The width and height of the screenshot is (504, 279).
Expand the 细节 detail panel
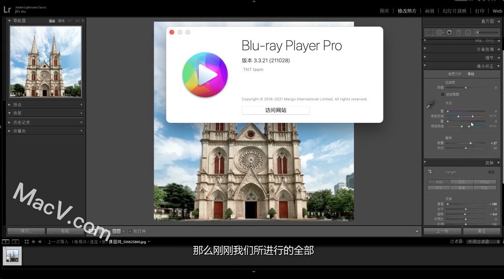(498, 58)
